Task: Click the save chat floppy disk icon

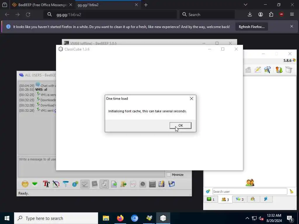Action: click(171, 184)
